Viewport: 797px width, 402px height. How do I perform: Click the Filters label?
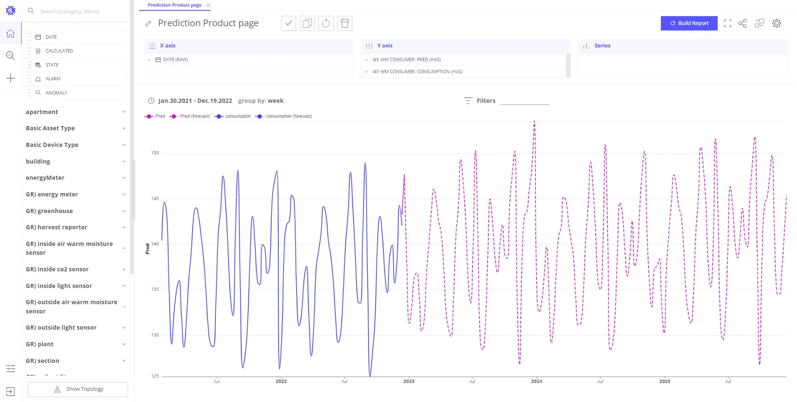point(486,101)
